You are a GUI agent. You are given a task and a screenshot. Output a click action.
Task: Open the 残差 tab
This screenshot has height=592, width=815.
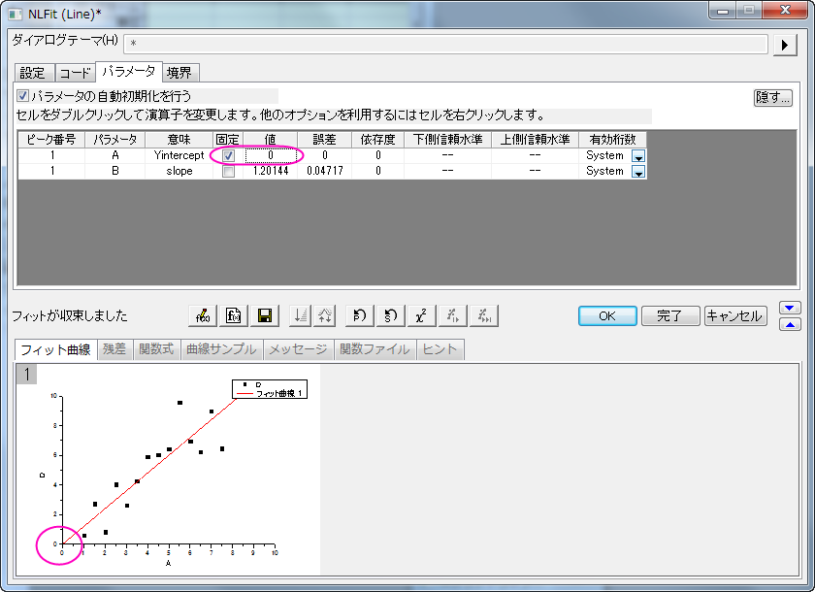click(x=114, y=349)
